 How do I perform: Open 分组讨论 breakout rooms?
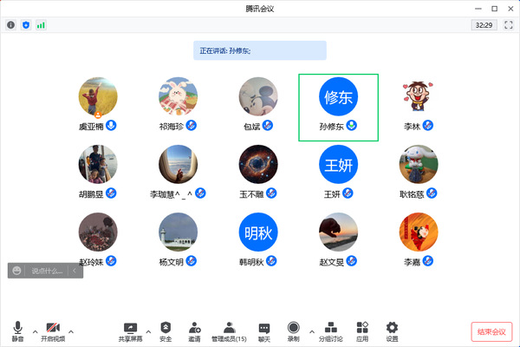pyautogui.click(x=330, y=331)
